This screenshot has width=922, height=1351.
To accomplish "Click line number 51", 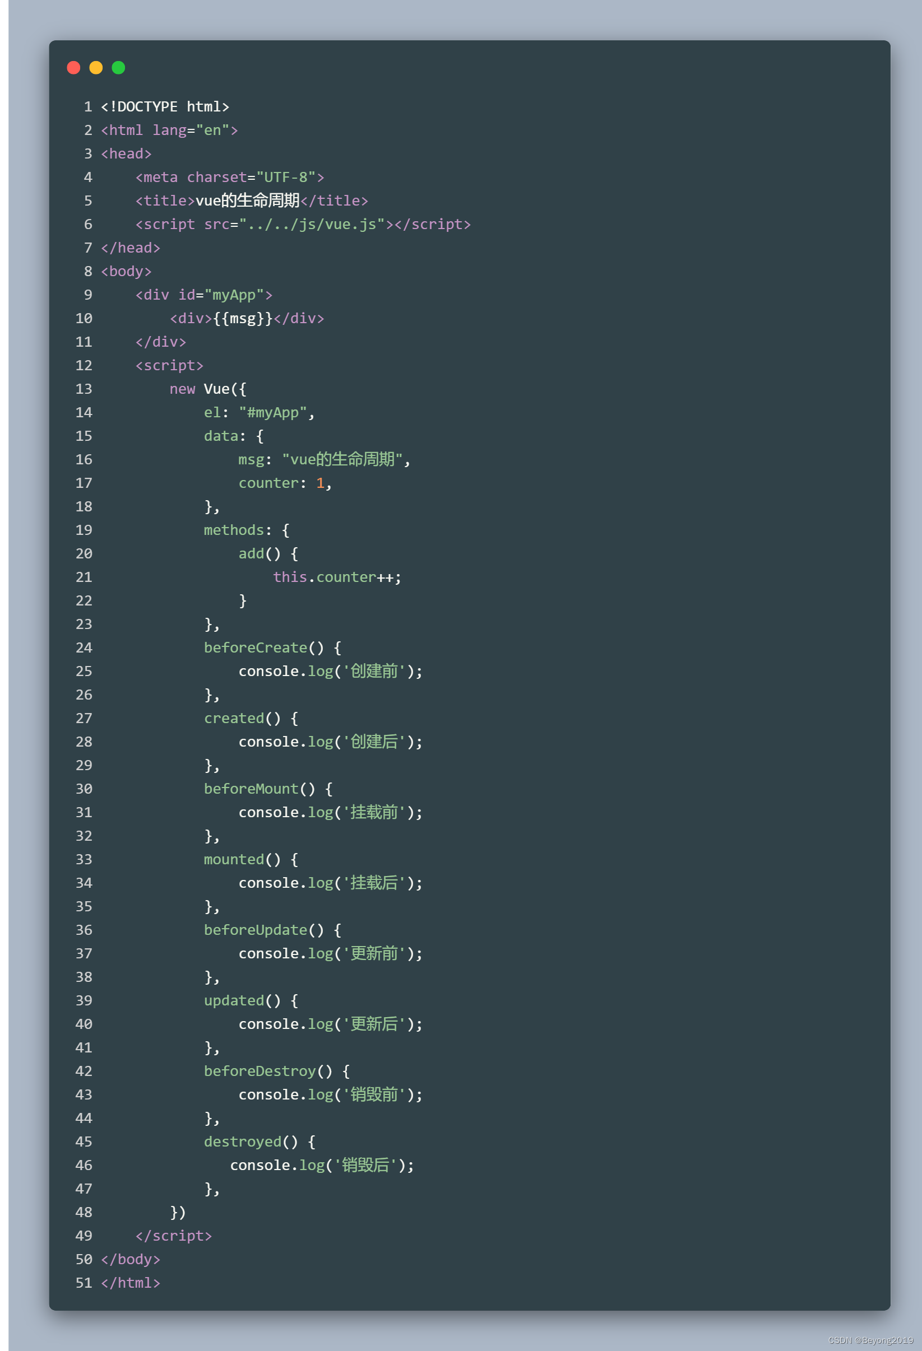I will coord(84,1283).
